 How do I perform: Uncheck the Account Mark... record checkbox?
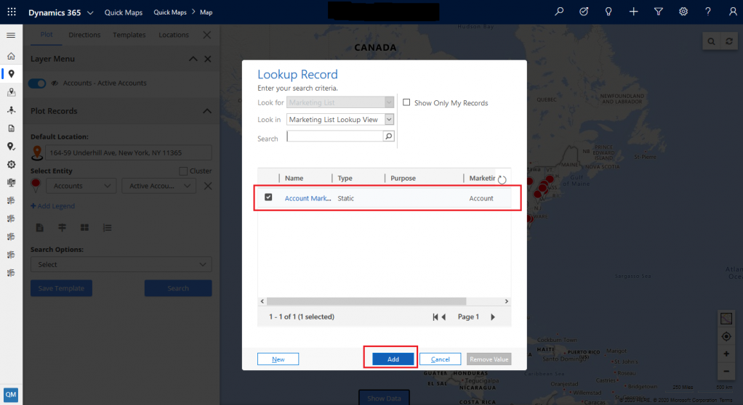pos(268,197)
